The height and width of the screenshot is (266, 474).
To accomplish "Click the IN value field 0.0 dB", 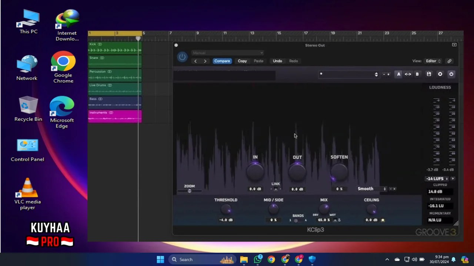I will coord(255,189).
